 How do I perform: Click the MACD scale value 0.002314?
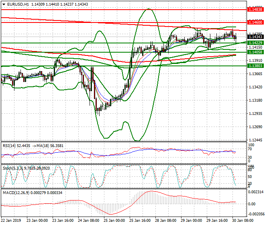click(256, 192)
